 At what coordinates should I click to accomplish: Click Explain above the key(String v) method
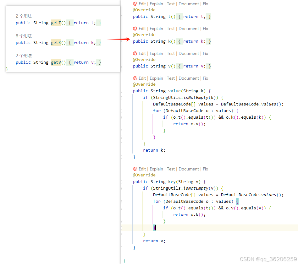pyautogui.click(x=156, y=169)
